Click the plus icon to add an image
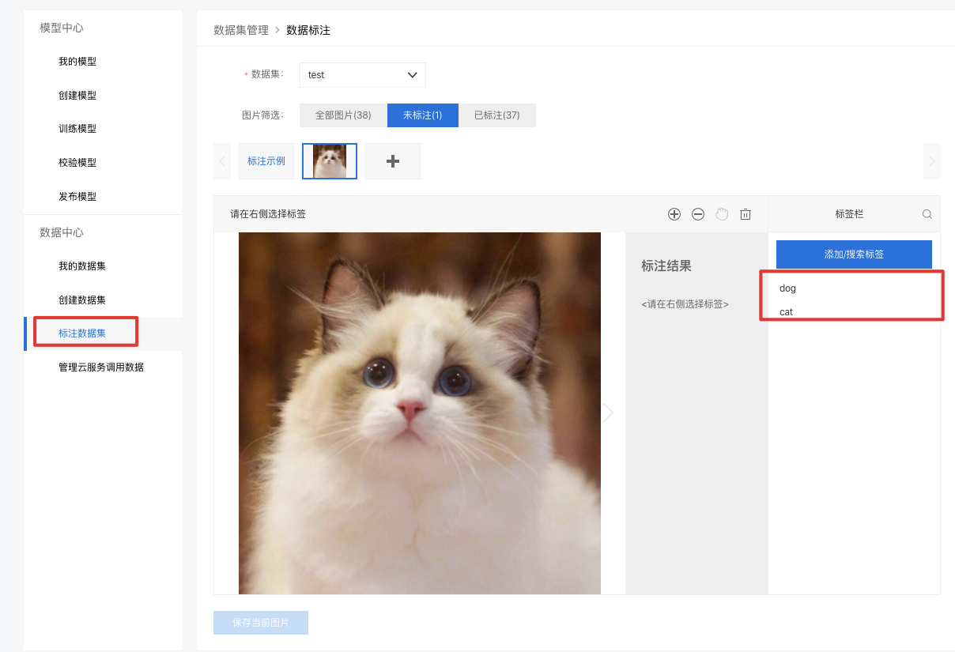The image size is (955, 652). point(392,160)
